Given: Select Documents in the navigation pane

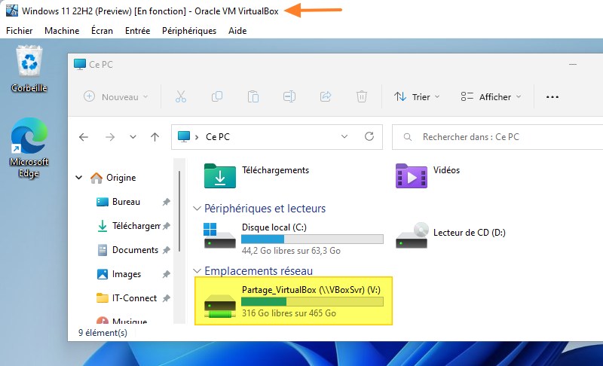Looking at the screenshot, I should pyautogui.click(x=135, y=250).
